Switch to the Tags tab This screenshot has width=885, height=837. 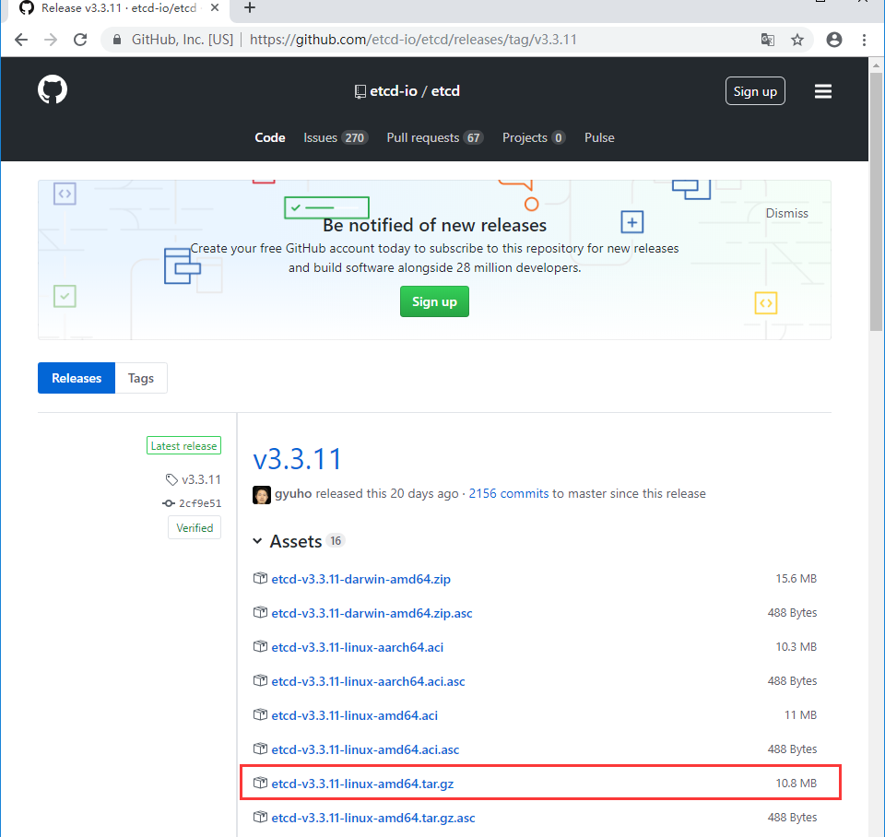pyautogui.click(x=141, y=378)
